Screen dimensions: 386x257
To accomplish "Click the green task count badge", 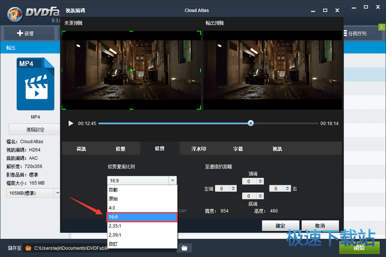I will [x=382, y=27].
